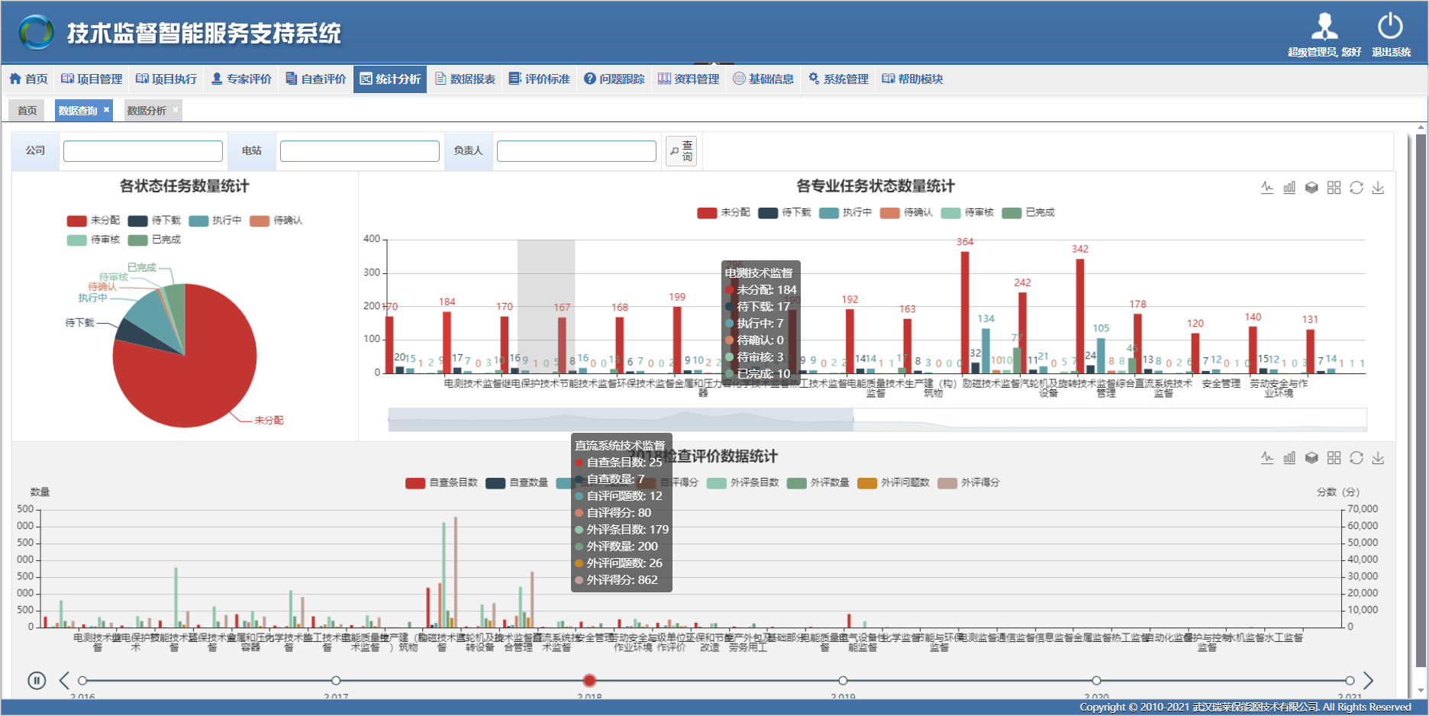Click the system globe logo
Screen dimensions: 1429x716
pyautogui.click(x=36, y=32)
